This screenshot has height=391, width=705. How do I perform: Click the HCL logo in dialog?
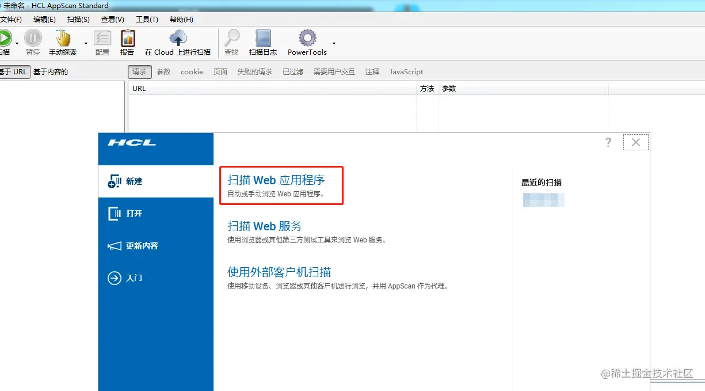point(132,143)
